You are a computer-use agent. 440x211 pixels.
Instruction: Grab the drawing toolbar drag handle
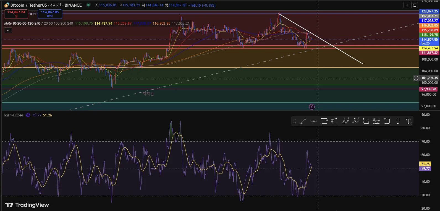[295, 121]
